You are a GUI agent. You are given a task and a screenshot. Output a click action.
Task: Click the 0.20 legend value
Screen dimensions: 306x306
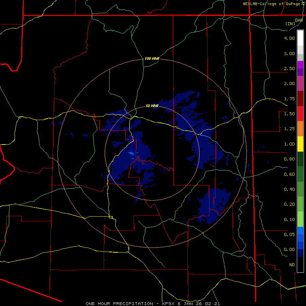pyautogui.click(x=289, y=204)
